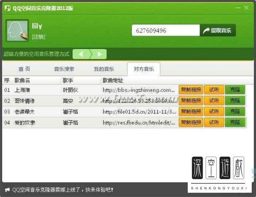The width and height of the screenshot is (256, 197).
Task: Click the res.fhedu.cn song address
Action: [139, 122]
